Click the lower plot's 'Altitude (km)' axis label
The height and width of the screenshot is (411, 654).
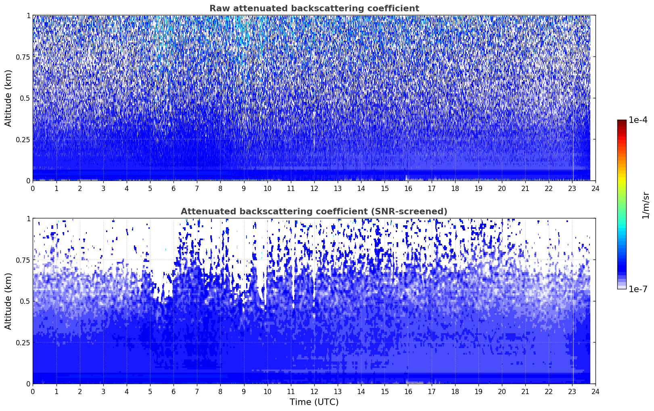(8, 301)
